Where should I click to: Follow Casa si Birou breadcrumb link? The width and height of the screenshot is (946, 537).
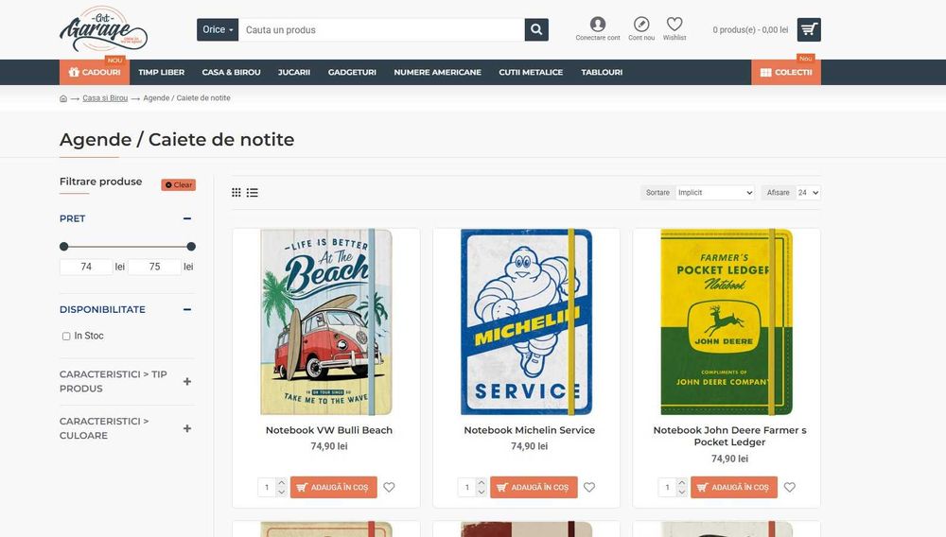pos(105,98)
